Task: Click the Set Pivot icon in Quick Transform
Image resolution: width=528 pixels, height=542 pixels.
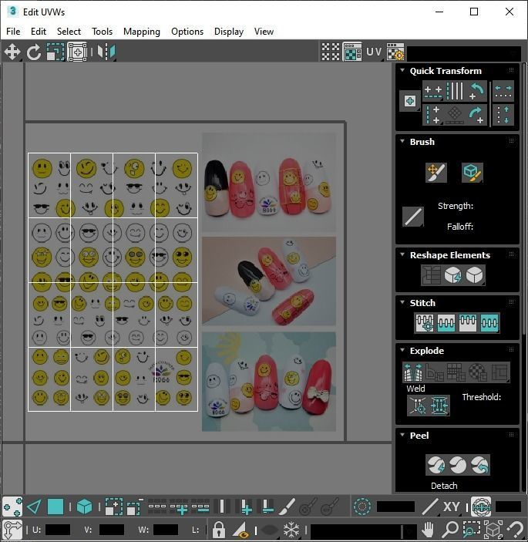Action: 410,101
